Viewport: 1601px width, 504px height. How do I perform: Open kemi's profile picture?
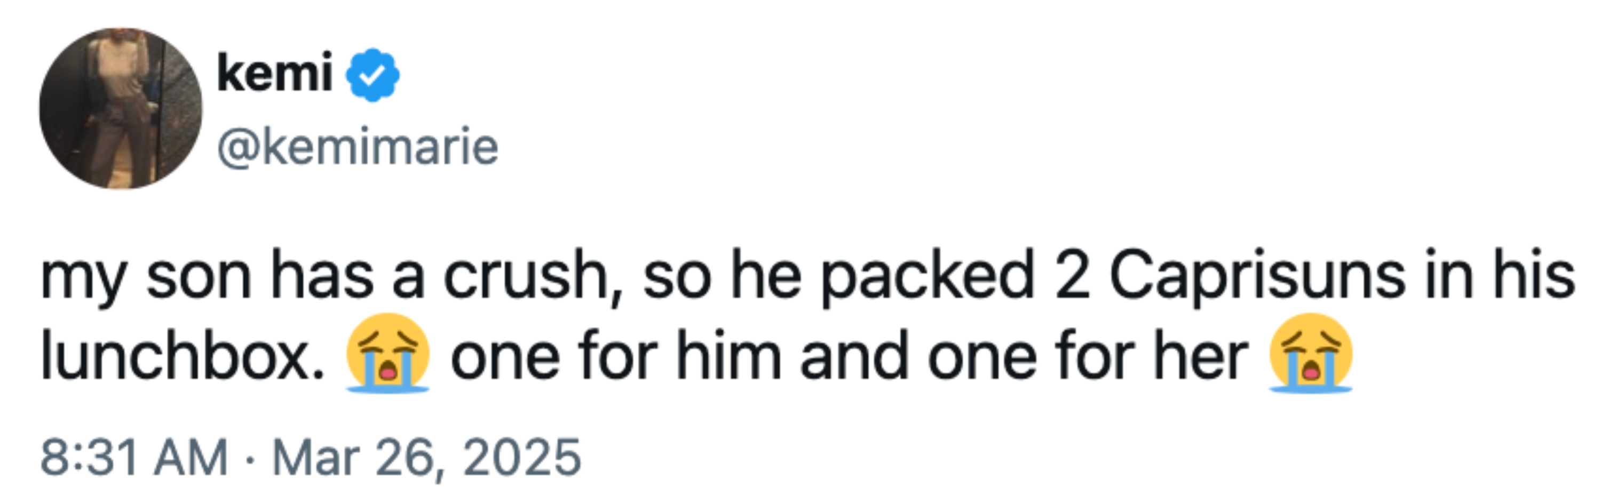[x=121, y=108]
